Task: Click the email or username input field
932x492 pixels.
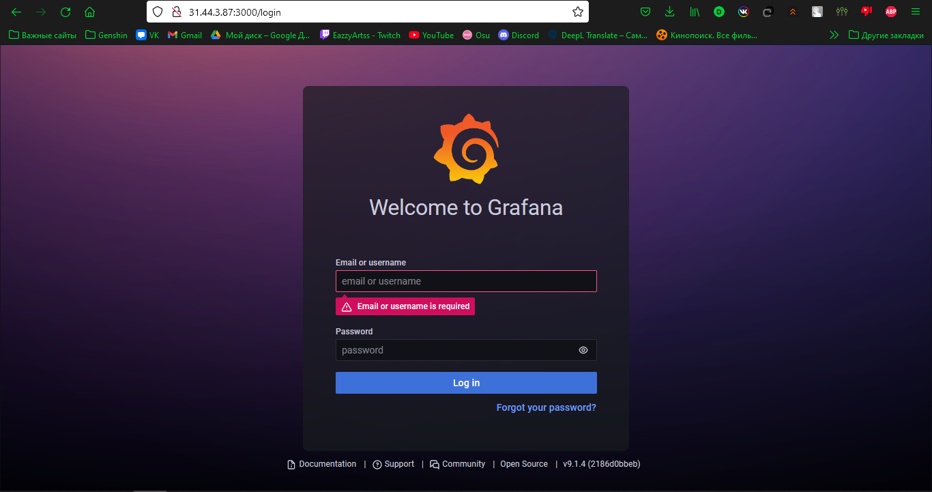Action: (x=466, y=280)
